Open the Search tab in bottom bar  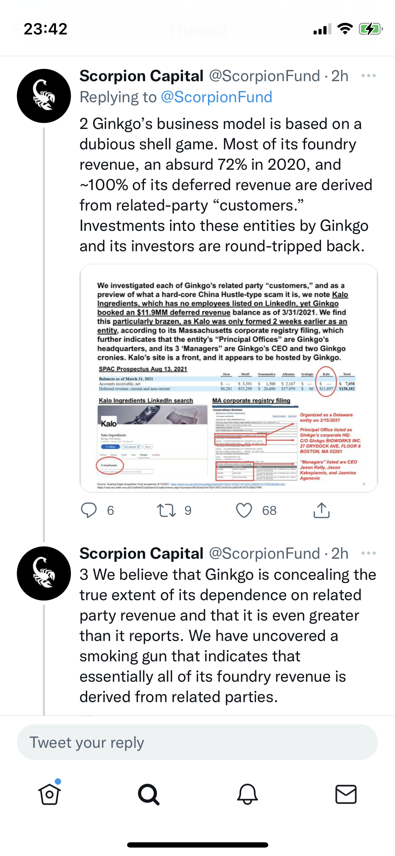(x=149, y=794)
